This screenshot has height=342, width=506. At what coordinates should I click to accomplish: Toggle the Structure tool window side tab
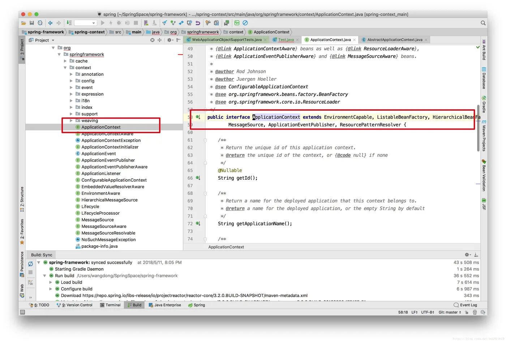pyautogui.click(x=22, y=199)
